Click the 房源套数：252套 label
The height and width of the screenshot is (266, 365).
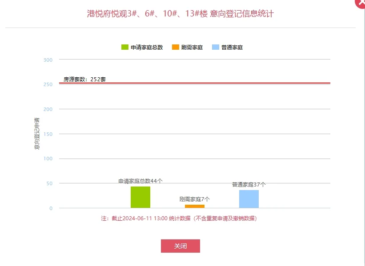click(x=85, y=79)
